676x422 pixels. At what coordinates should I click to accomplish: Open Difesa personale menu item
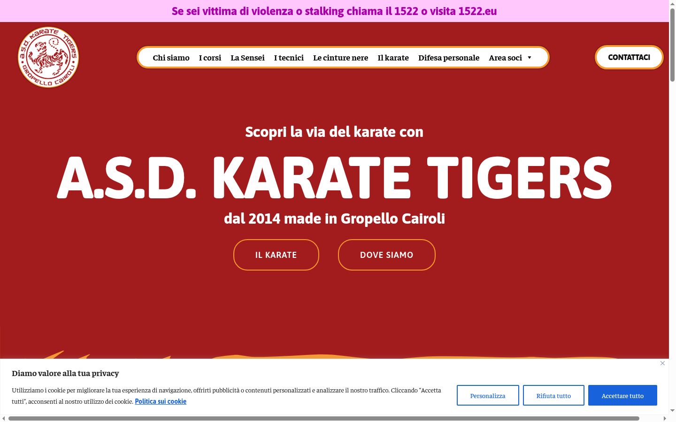(449, 58)
